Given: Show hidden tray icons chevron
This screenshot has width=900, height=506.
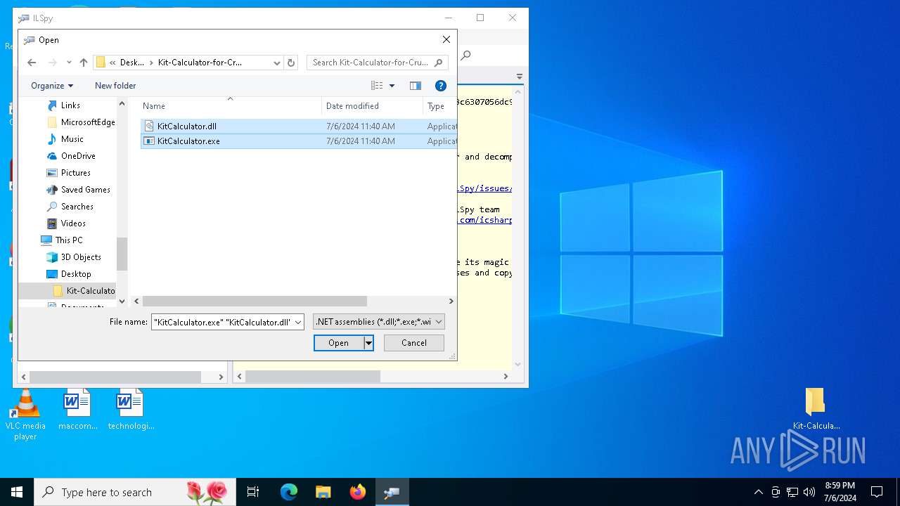Looking at the screenshot, I should pyautogui.click(x=758, y=492).
